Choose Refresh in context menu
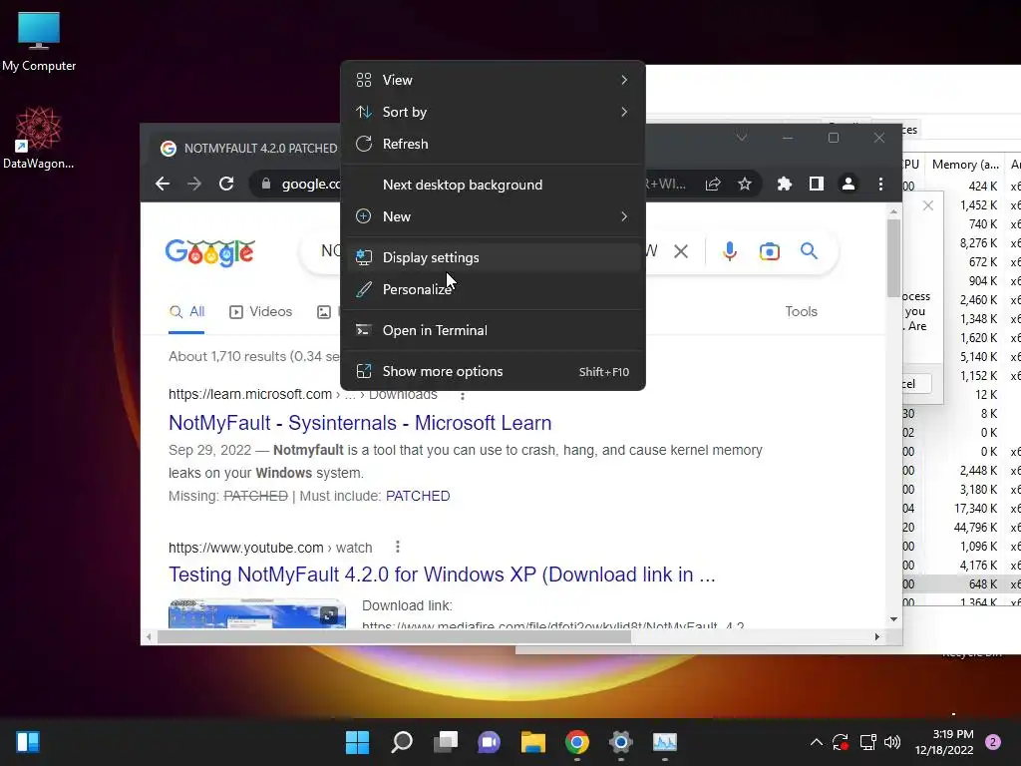Viewport: 1021px width, 766px height. coord(493,144)
